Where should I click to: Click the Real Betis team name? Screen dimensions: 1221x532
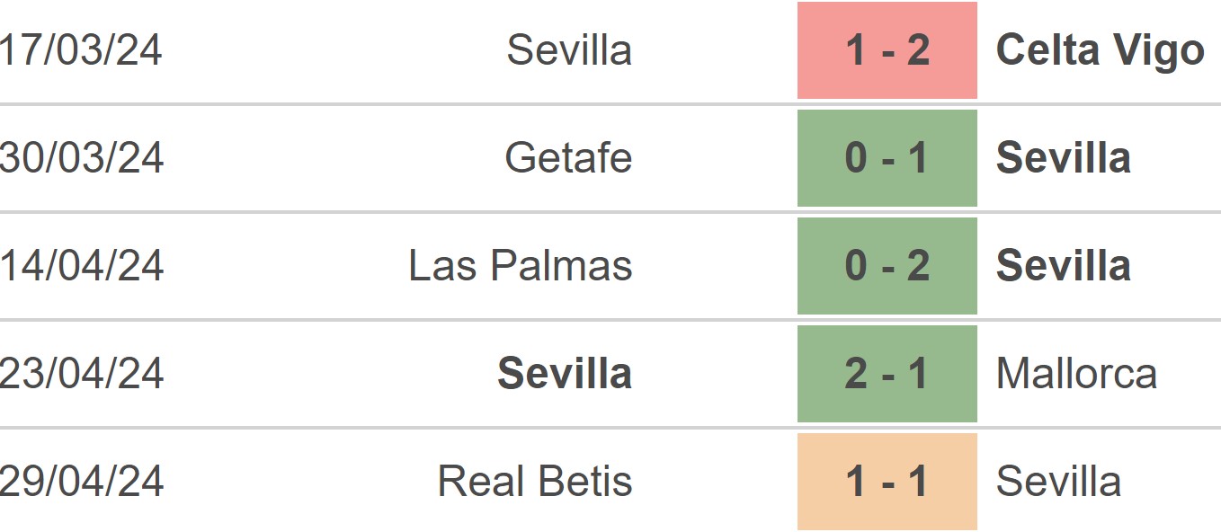tap(535, 482)
